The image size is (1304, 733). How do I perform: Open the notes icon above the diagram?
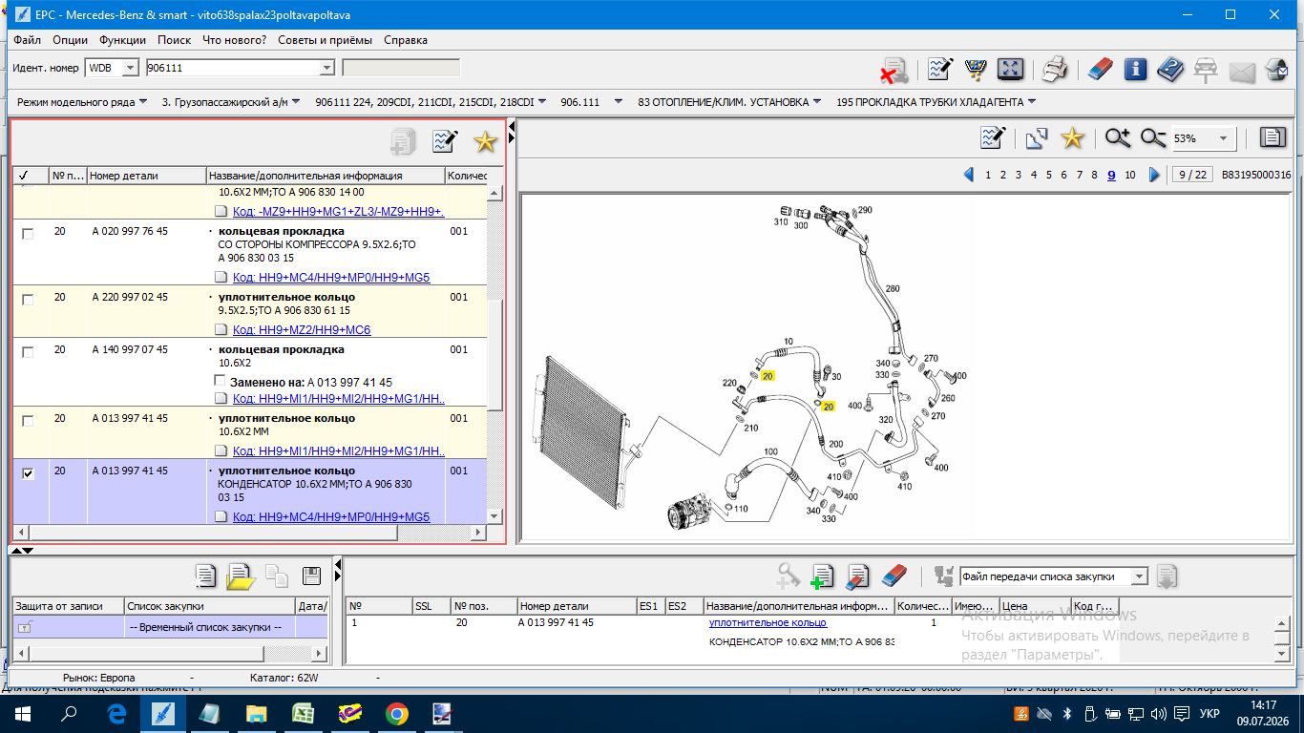pyautogui.click(x=994, y=138)
